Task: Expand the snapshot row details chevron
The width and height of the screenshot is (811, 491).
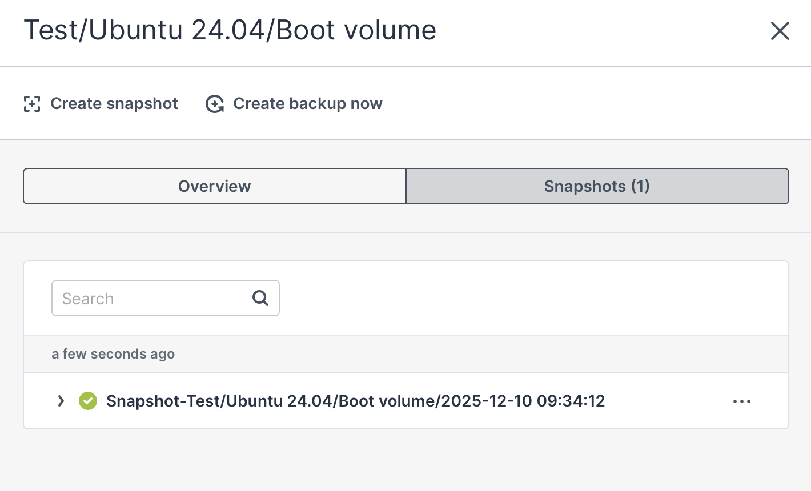Action: point(61,401)
